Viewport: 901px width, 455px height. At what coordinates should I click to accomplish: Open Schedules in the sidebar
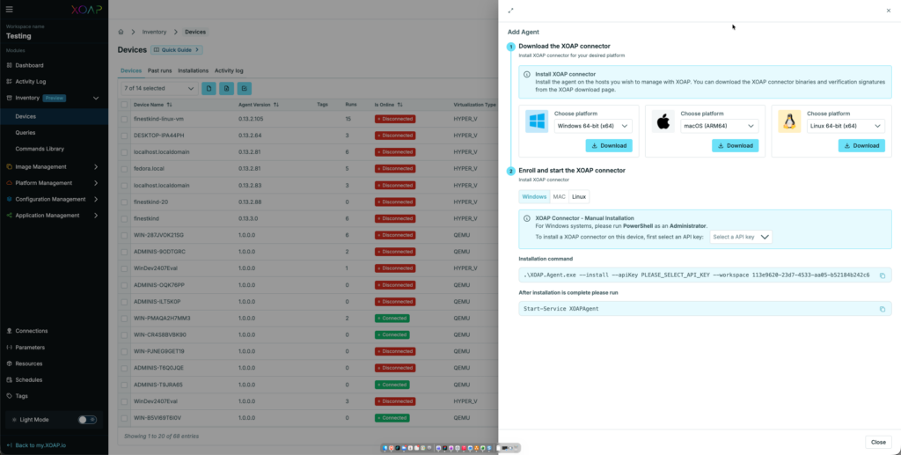28,379
